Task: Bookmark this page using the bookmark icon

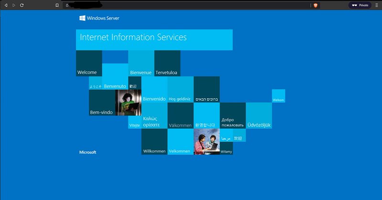Action: (x=57, y=5)
